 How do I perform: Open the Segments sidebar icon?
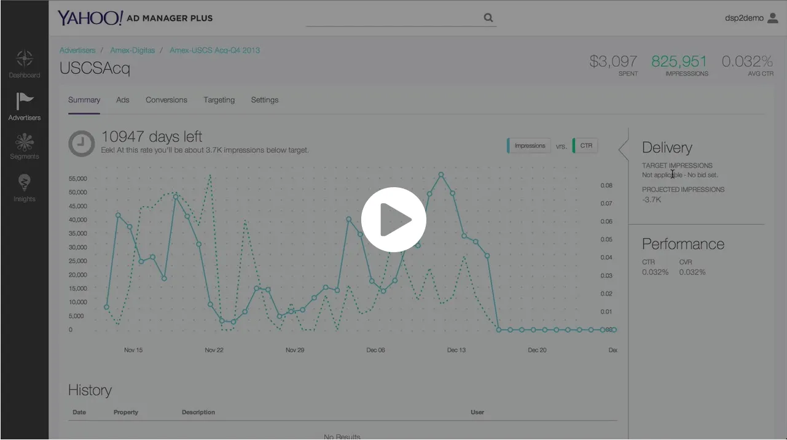[25, 142]
